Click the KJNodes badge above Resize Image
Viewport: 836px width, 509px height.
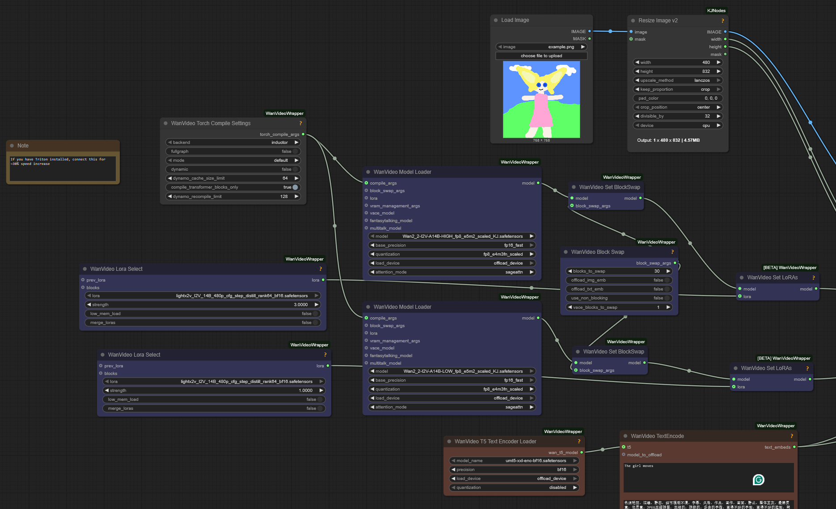[716, 11]
